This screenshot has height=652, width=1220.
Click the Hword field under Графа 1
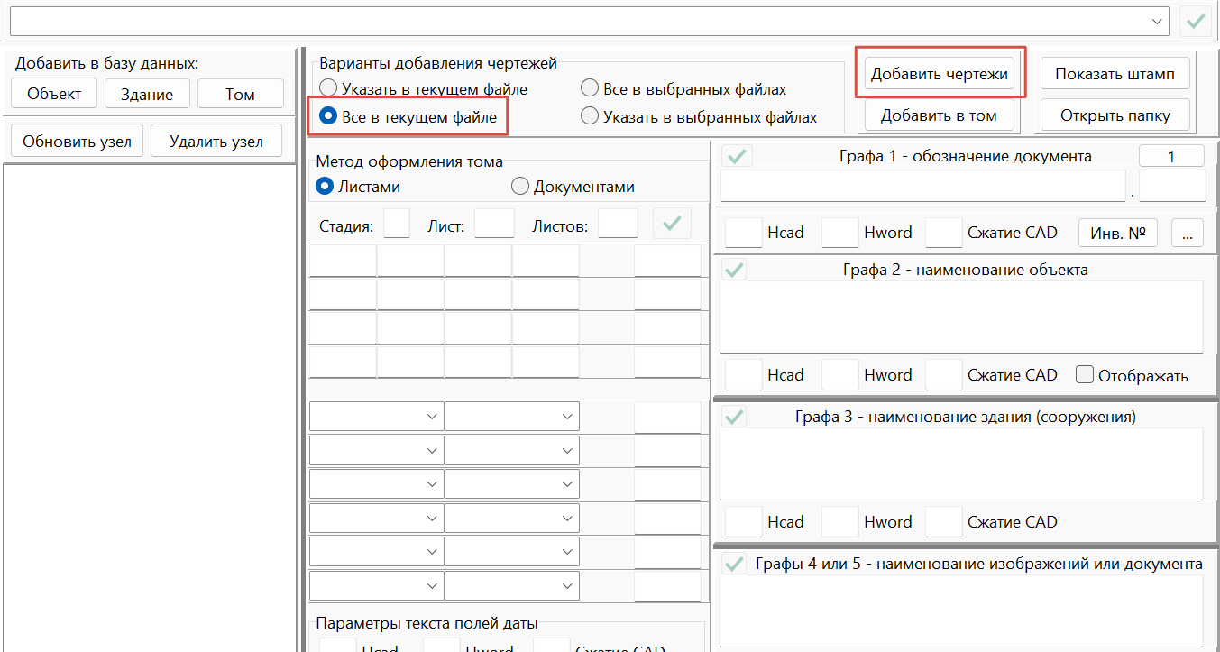coord(839,233)
